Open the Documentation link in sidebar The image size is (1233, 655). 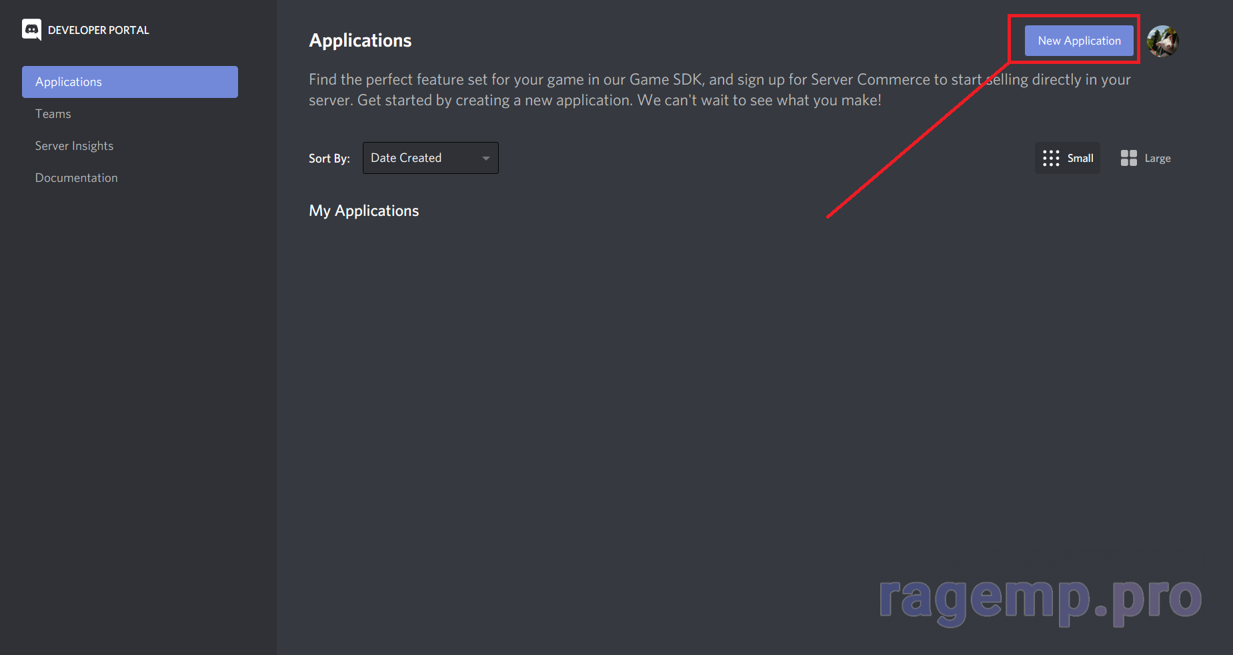[x=77, y=178]
